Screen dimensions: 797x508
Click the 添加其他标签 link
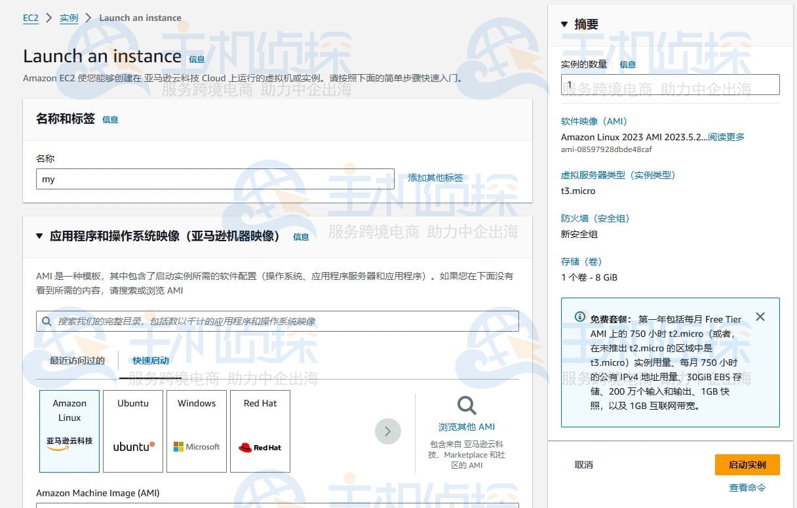pos(435,178)
